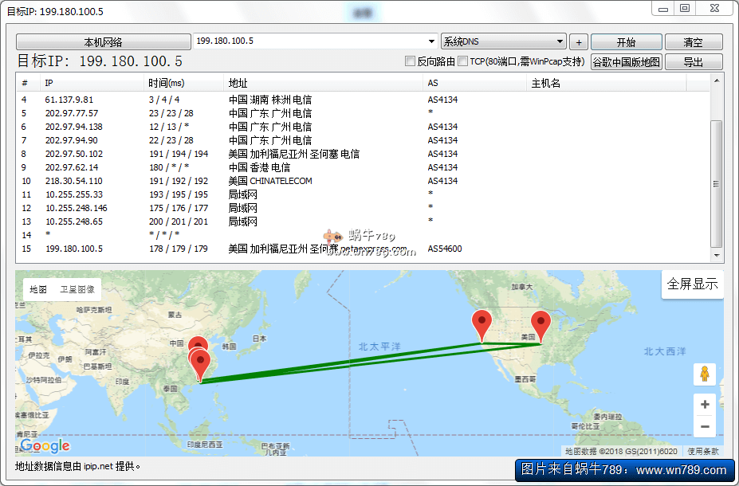This screenshot has width=739, height=486.
Task: Zoom out the map with minus button
Action: pyautogui.click(x=705, y=427)
